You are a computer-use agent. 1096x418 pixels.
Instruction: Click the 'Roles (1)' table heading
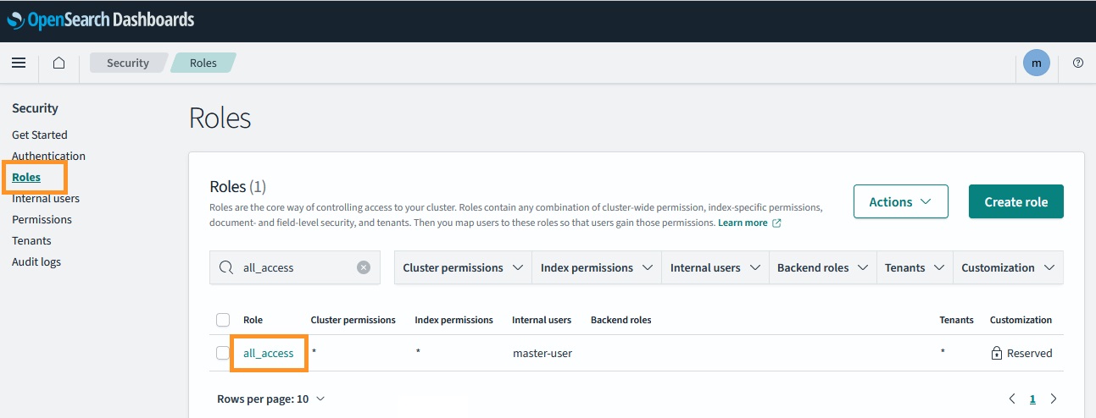click(x=237, y=186)
